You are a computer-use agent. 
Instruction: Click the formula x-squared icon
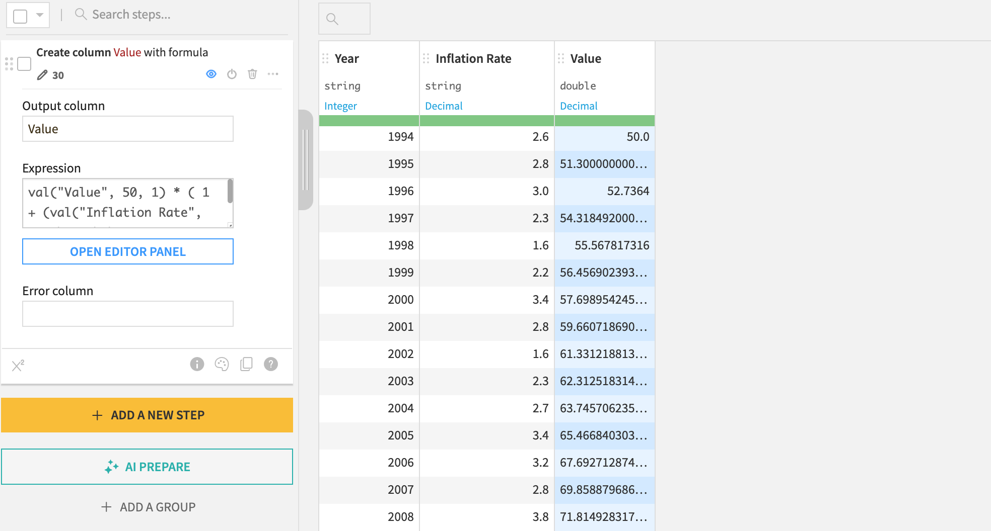pos(18,365)
